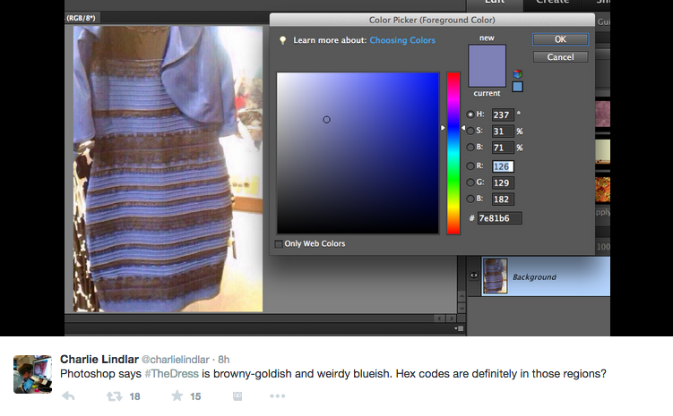Open the #TheDress hashtag link

point(172,374)
